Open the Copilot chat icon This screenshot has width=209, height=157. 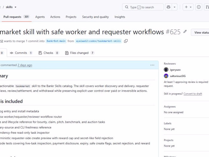pyautogui.click(x=168, y=7)
